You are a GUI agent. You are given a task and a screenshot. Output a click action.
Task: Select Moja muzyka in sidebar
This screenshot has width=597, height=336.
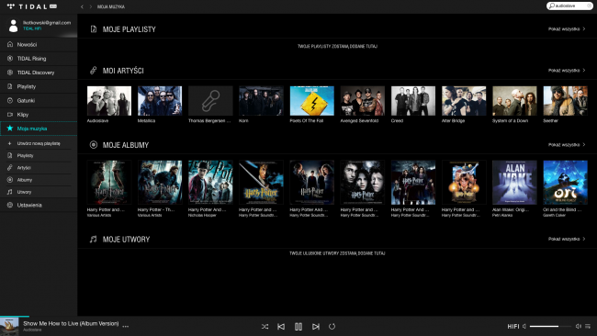click(39, 129)
